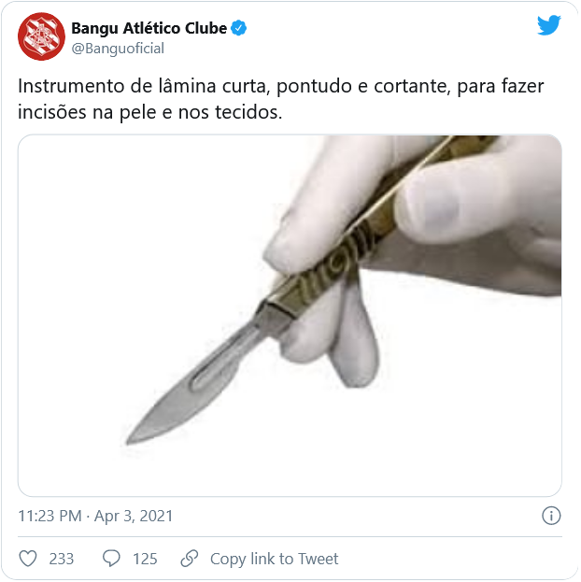Open the @Banguoficial handle link
This screenshot has width=581, height=582.
click(x=118, y=49)
